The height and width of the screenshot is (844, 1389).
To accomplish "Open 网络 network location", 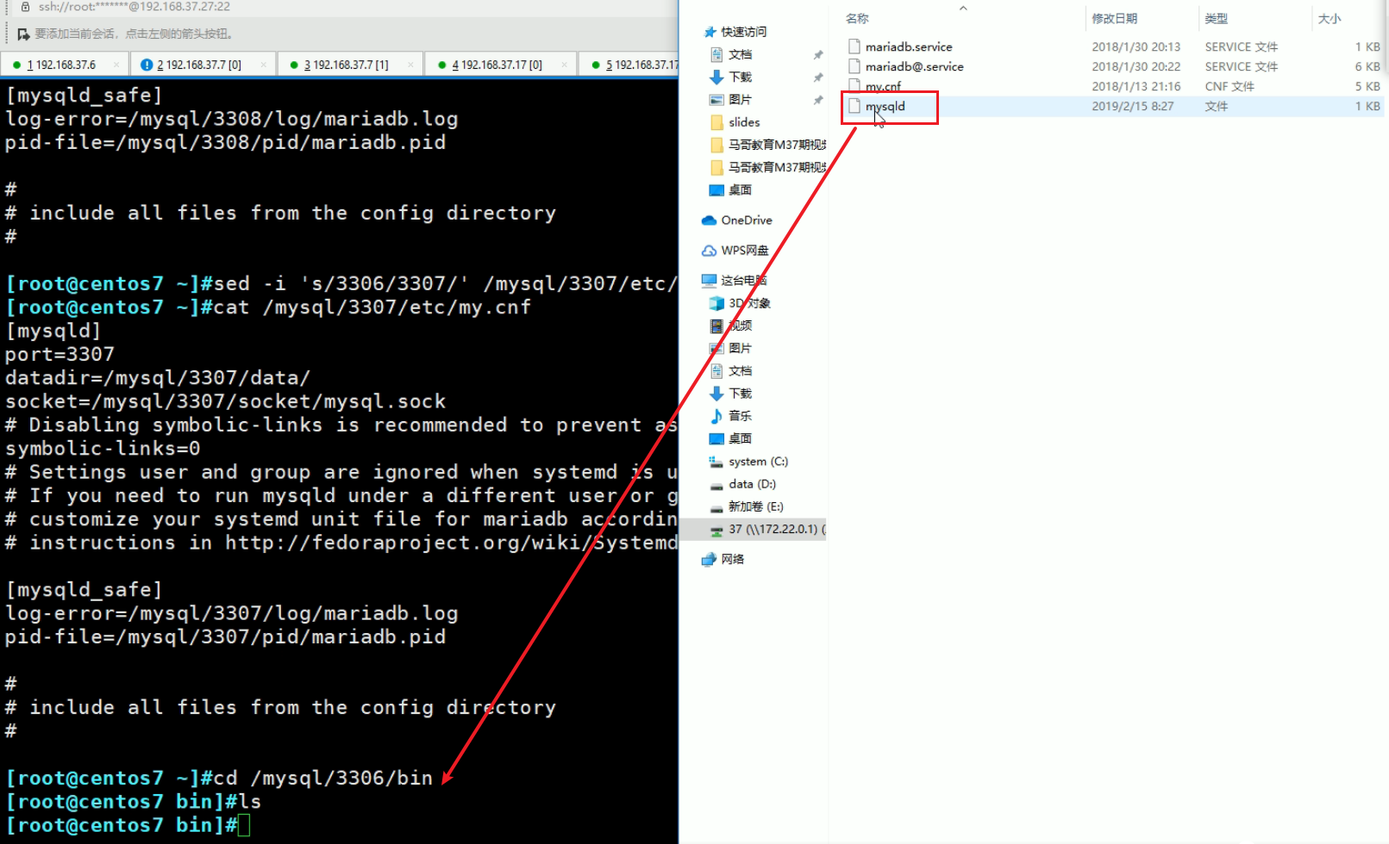I will (x=732, y=559).
